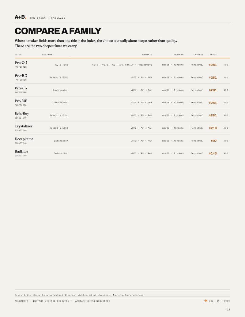This screenshot has height=317, width=245.
Task: Visit the AB.STUDIO footer link
Action: [x=21, y=301]
